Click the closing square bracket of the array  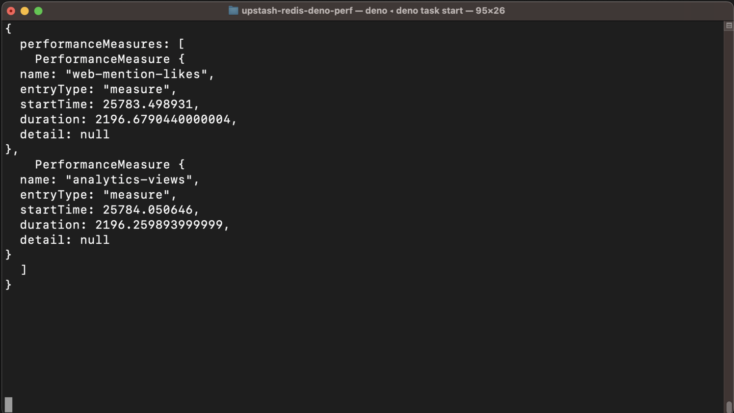click(x=24, y=270)
